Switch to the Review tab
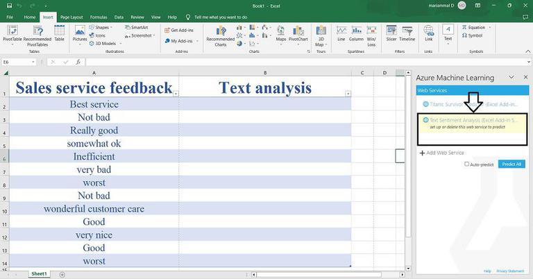533x279 pixels. coord(137,17)
